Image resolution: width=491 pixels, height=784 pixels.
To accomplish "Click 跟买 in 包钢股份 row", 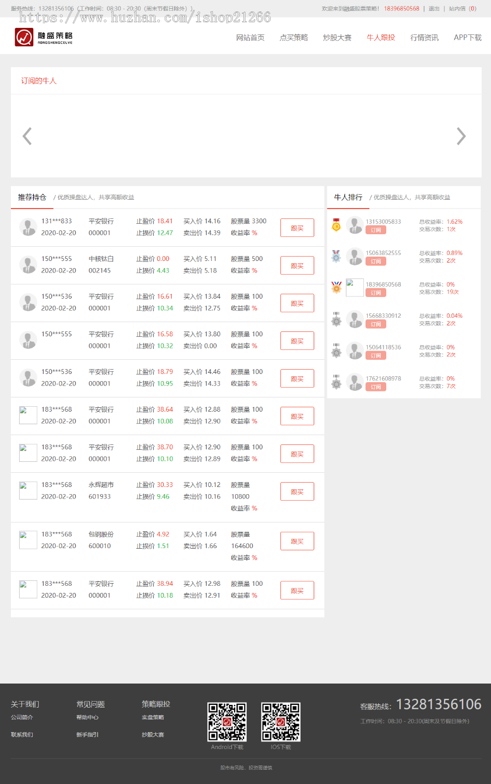I will click(x=297, y=541).
